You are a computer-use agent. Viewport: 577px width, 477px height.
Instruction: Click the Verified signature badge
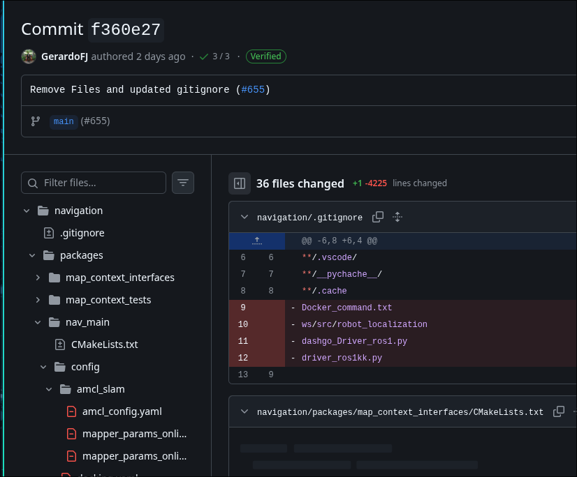pyautogui.click(x=265, y=56)
